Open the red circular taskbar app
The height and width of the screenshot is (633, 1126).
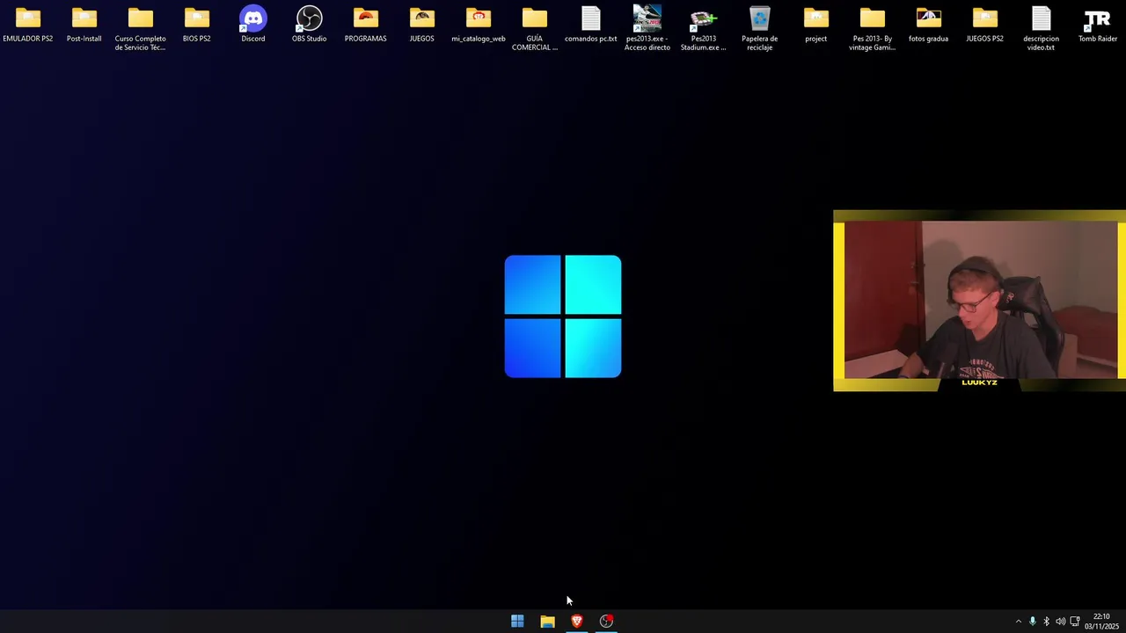(x=606, y=622)
